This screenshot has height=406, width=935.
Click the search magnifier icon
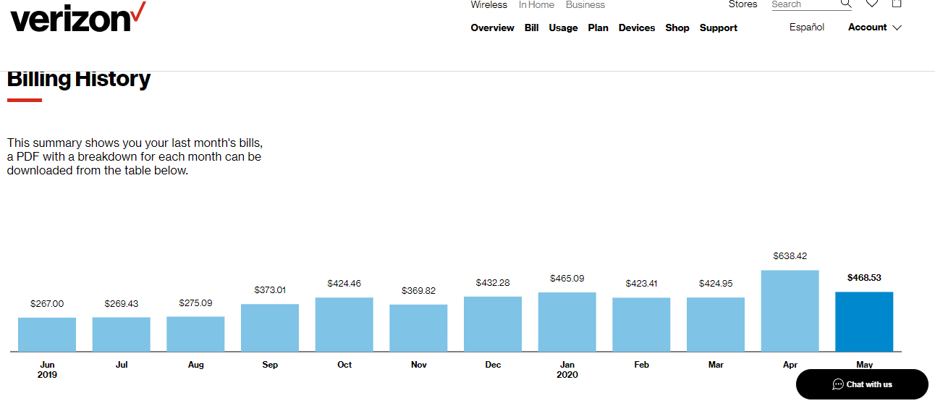pyautogui.click(x=846, y=4)
